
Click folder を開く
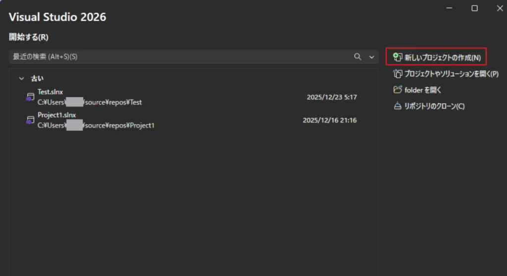click(x=417, y=90)
